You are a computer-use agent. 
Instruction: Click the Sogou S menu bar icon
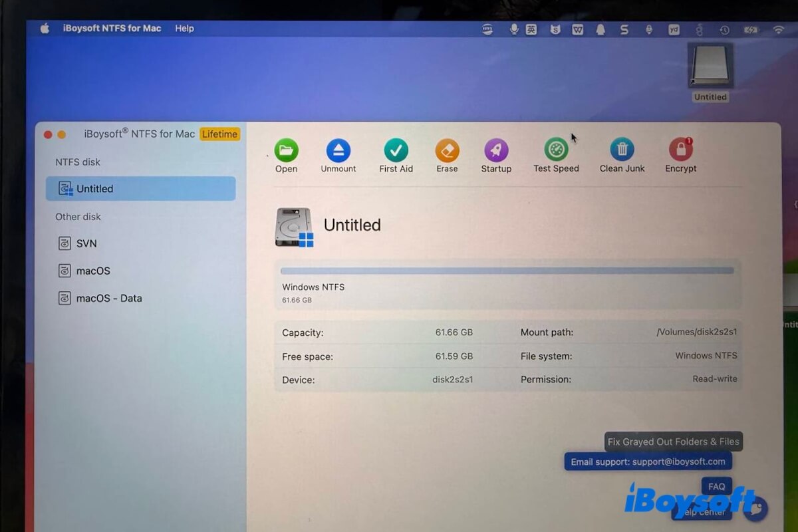click(x=624, y=29)
